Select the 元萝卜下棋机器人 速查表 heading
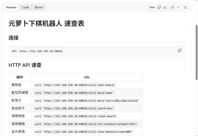Image resolution: width=198 pixels, height=136 pixels. (46, 23)
